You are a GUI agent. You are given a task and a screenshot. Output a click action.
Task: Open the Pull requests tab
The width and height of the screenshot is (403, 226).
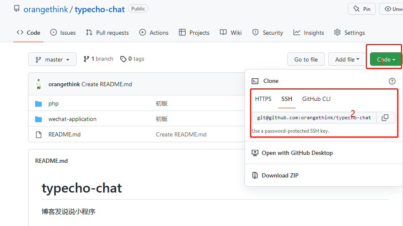tap(107, 33)
